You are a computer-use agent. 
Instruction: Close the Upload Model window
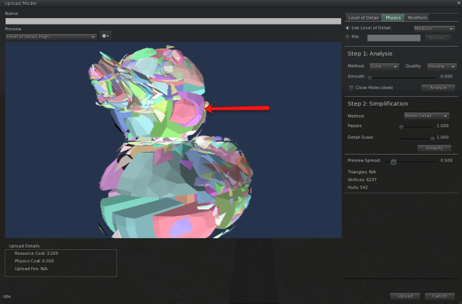[x=458, y=3]
